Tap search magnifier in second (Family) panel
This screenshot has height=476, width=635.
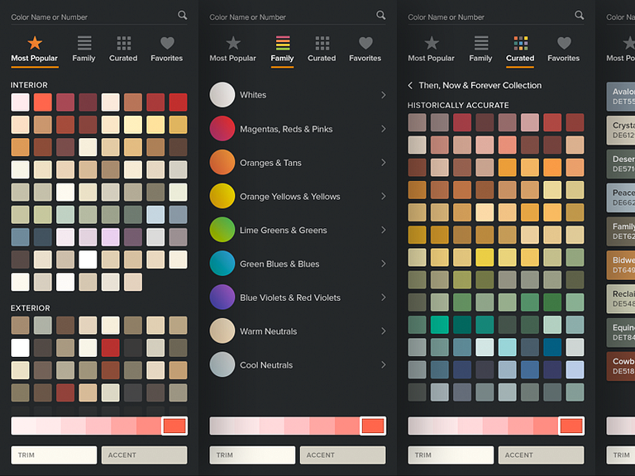click(380, 16)
